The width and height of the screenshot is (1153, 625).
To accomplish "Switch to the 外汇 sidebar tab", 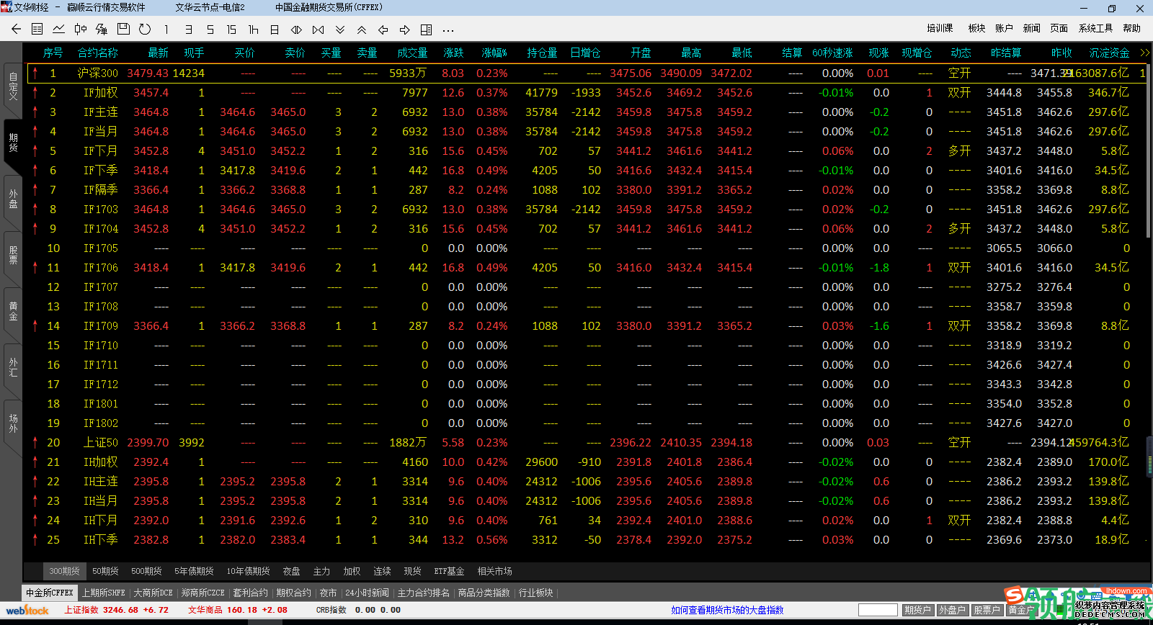I will click(x=12, y=367).
